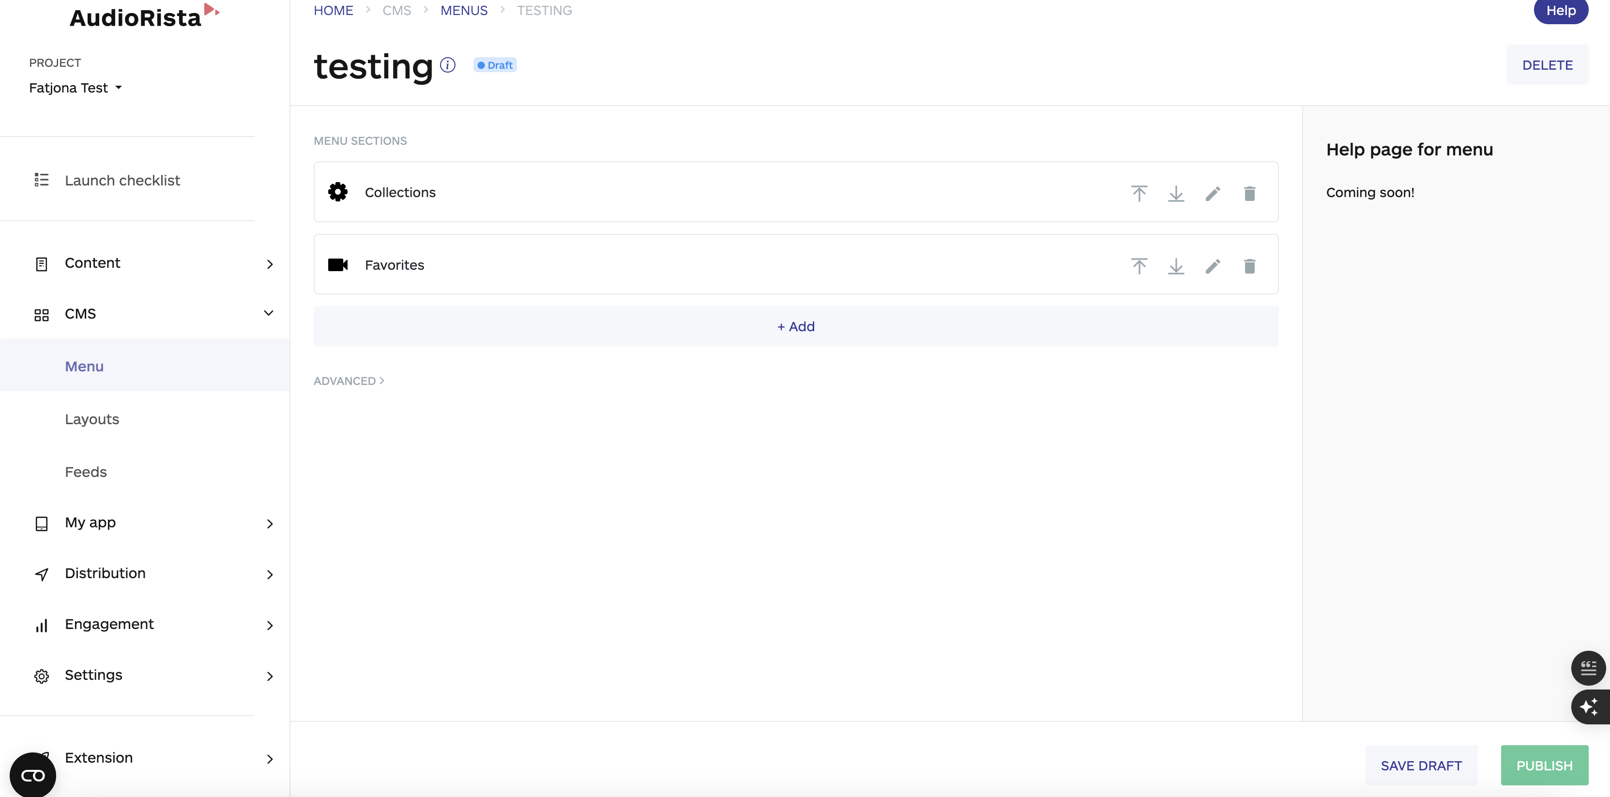The image size is (1610, 797).
Task: Move Collections section down
Action: click(x=1176, y=193)
